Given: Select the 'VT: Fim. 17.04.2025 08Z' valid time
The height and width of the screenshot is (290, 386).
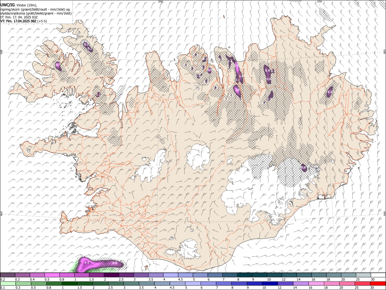Looking at the screenshot, I should (18, 21).
